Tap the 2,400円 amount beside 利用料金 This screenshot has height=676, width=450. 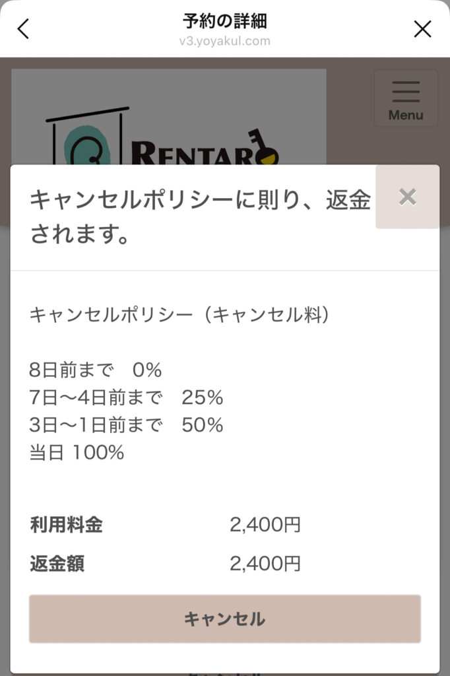tap(265, 525)
